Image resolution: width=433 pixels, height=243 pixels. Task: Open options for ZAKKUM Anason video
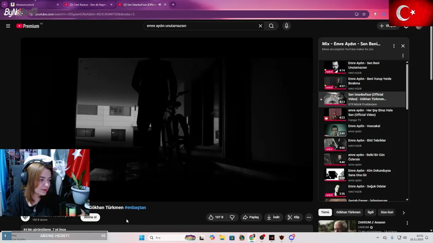407,223
